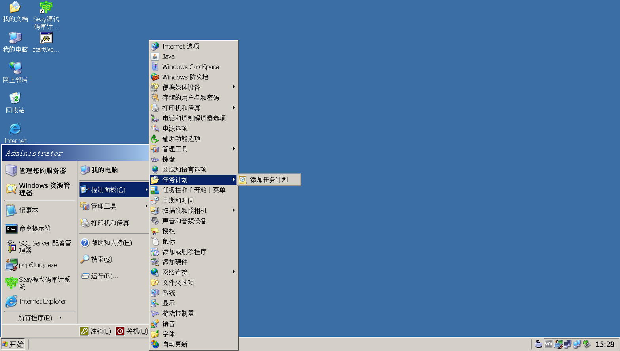620x351 pixels.
Task: Select the startWe… desktop shortcut
Action: (46, 42)
